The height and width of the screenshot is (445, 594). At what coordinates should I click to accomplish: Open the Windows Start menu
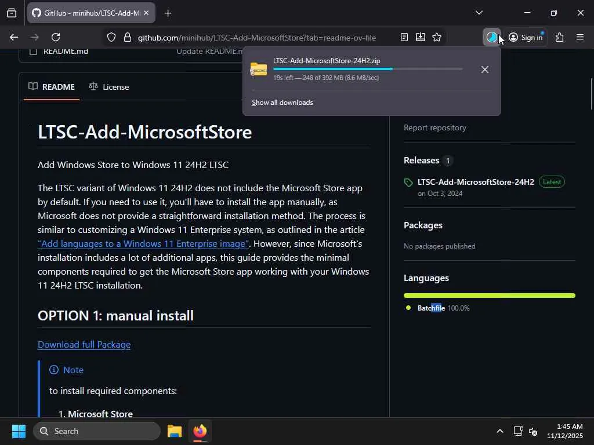(x=19, y=431)
